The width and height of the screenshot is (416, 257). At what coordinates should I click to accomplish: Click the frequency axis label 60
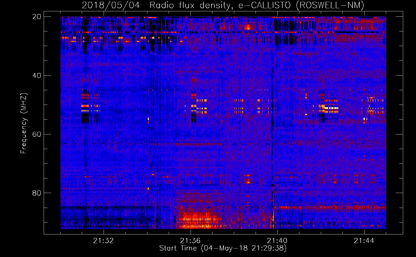tap(37, 134)
